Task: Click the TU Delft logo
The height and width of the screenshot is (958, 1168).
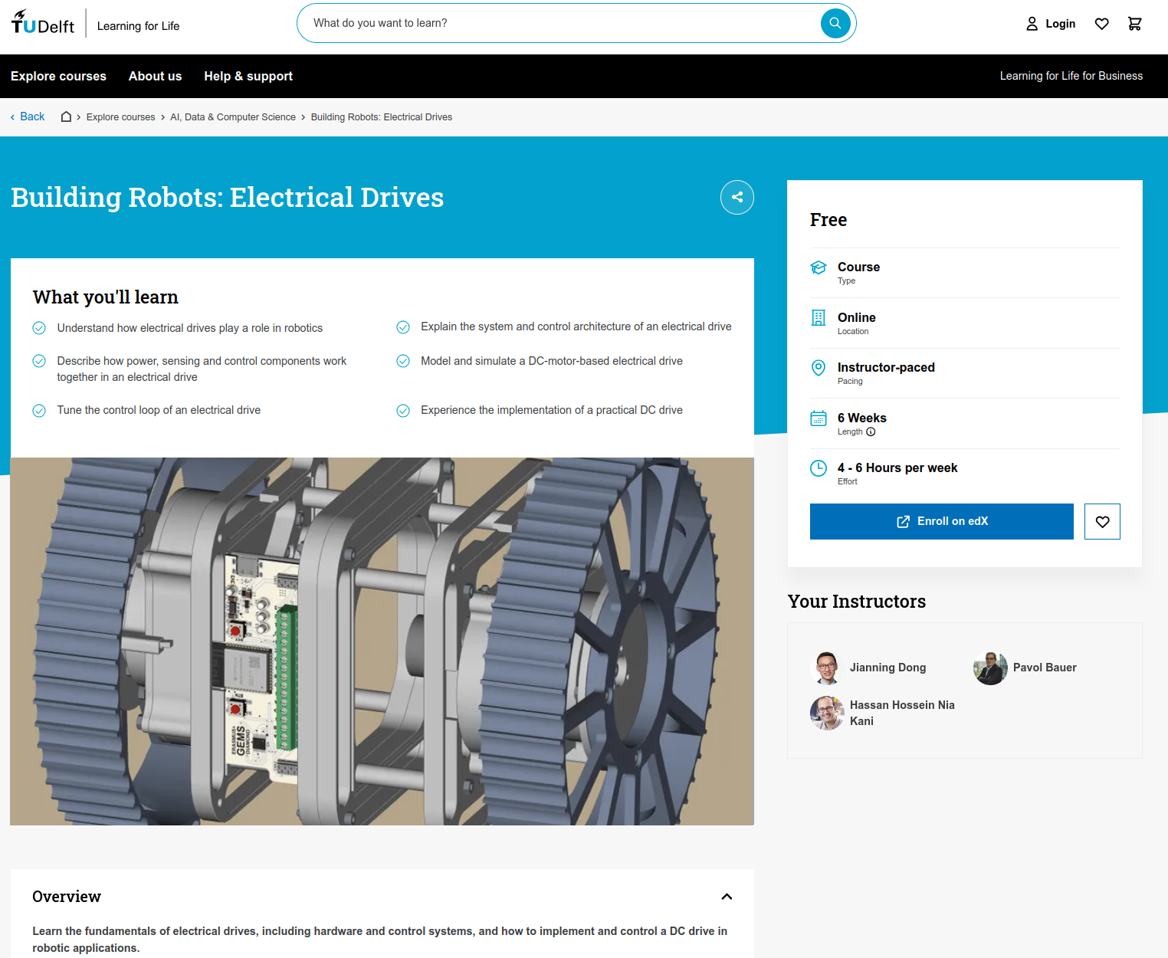Action: point(43,23)
